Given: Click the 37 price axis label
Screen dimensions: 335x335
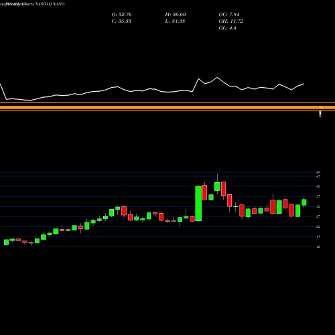Looking at the screenshot, I should (318, 196).
